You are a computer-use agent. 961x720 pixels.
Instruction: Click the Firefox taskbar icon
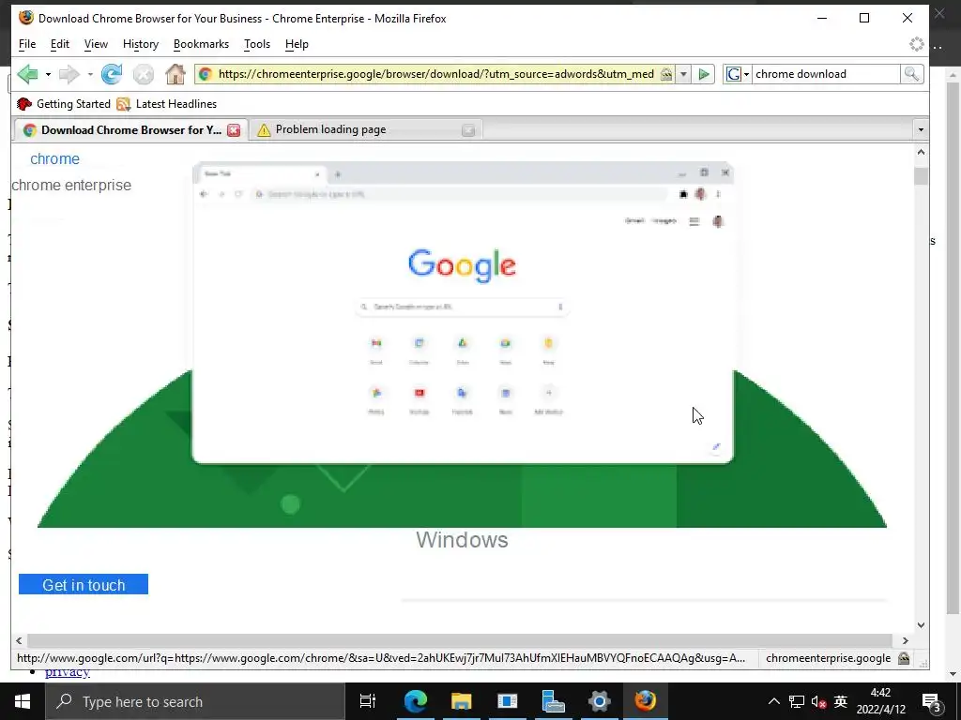[x=645, y=701]
